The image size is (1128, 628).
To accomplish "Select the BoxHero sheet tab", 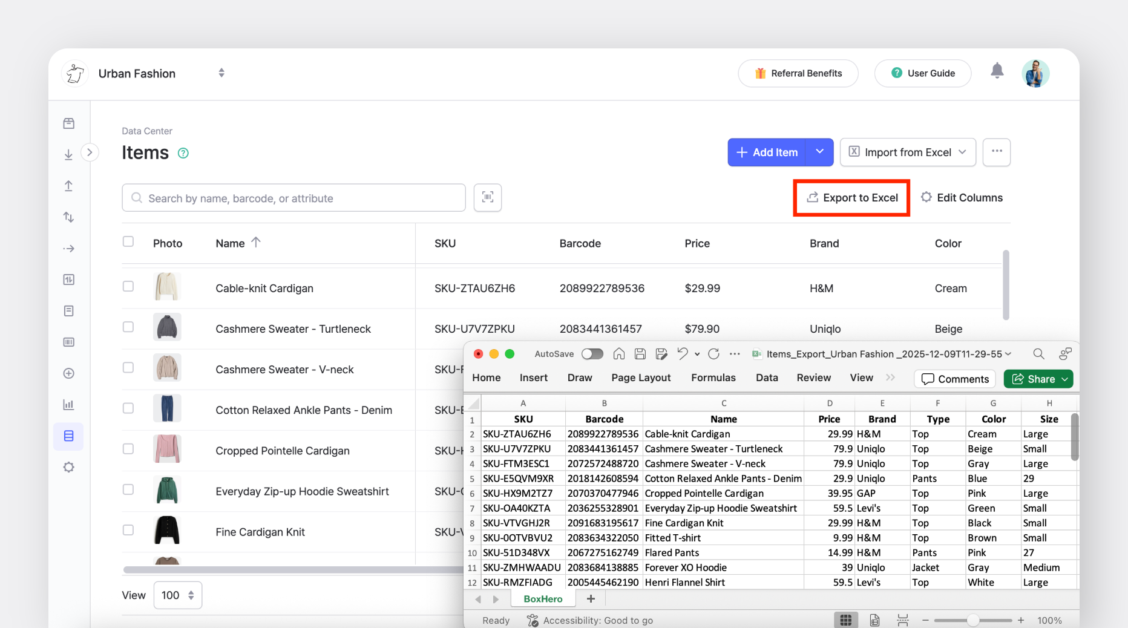I will pos(543,599).
